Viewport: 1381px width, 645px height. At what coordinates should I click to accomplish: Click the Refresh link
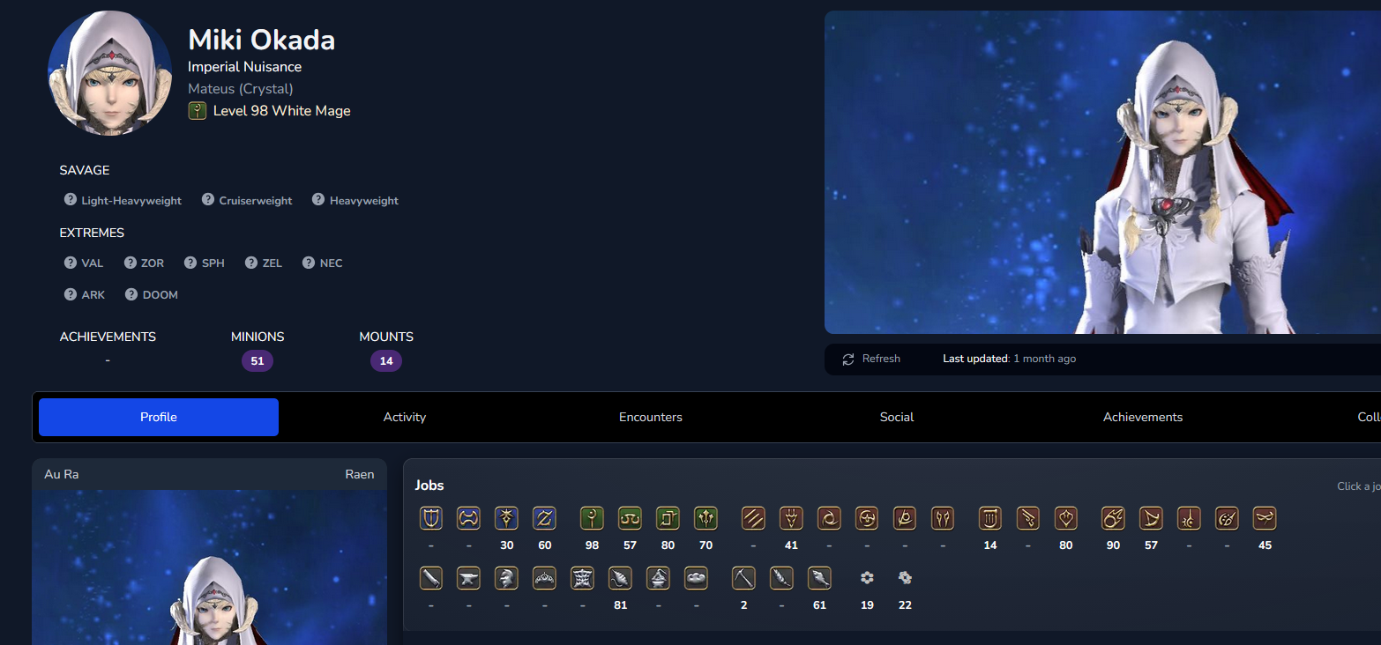881,359
